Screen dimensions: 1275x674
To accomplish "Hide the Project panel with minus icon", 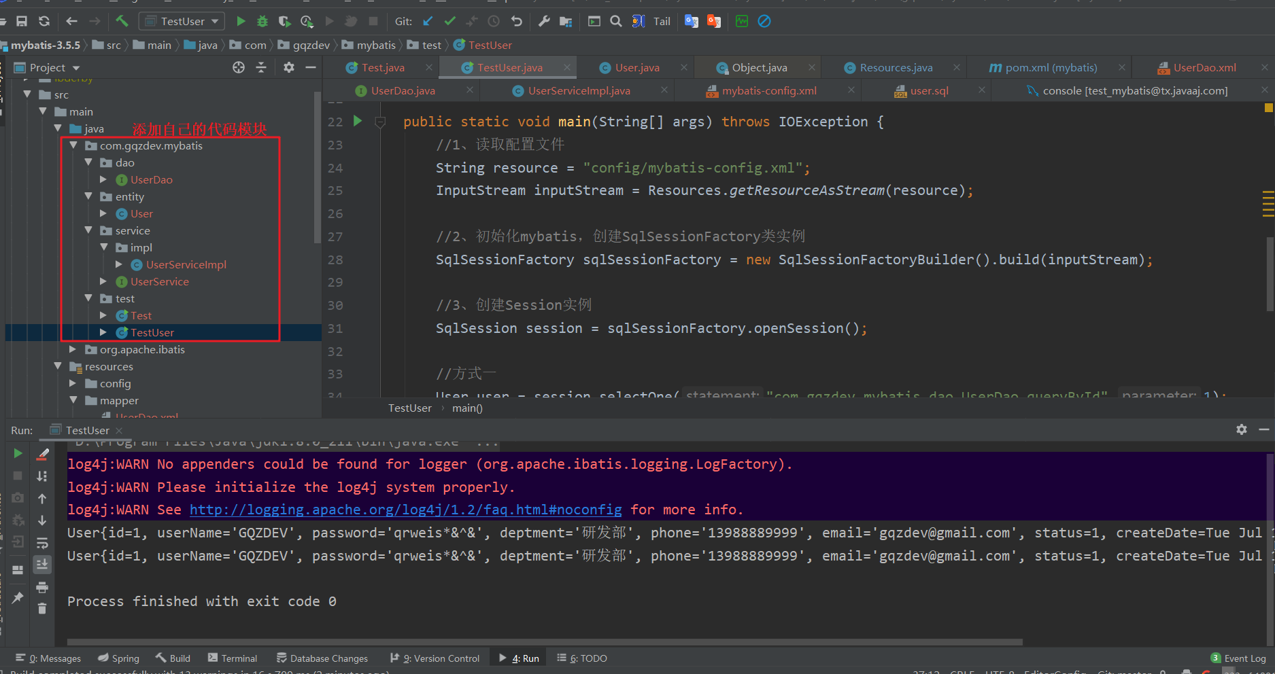I will tap(311, 67).
